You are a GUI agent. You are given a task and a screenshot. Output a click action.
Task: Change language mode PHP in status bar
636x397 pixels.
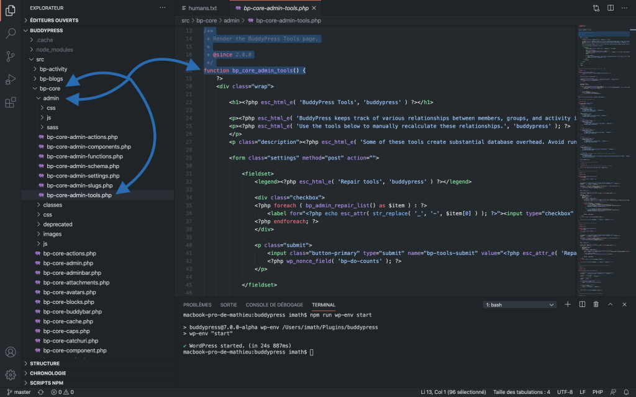(598, 392)
